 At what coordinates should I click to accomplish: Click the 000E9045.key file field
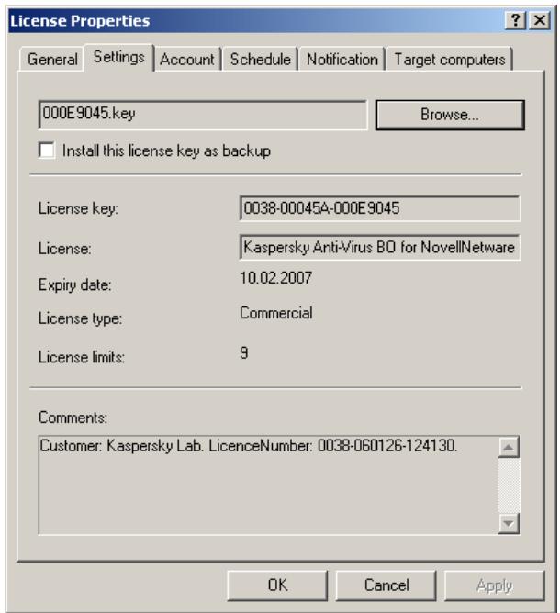tap(203, 115)
